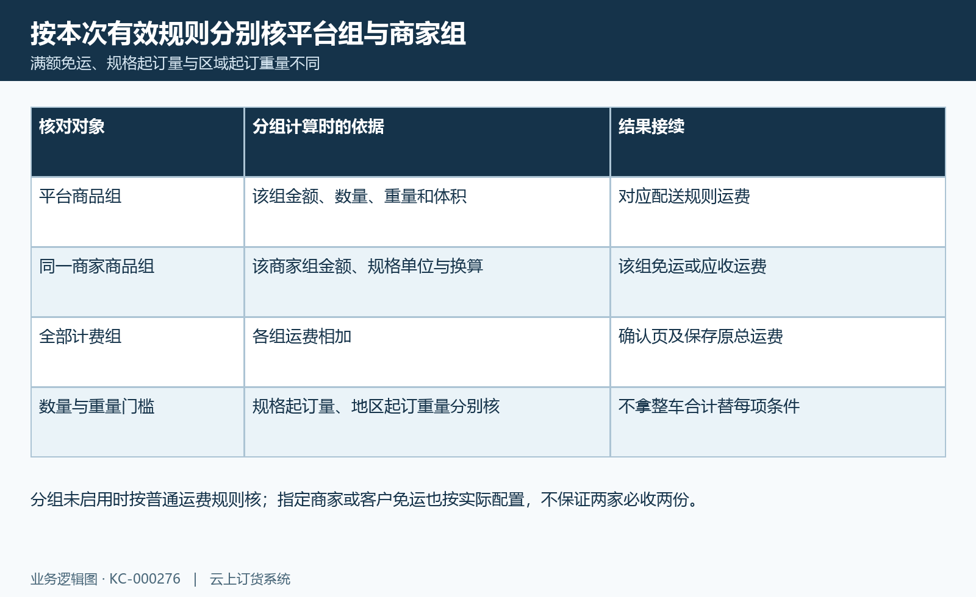Click cell 各组运费相加
Viewport: 976px width, 597px height.
coord(427,352)
